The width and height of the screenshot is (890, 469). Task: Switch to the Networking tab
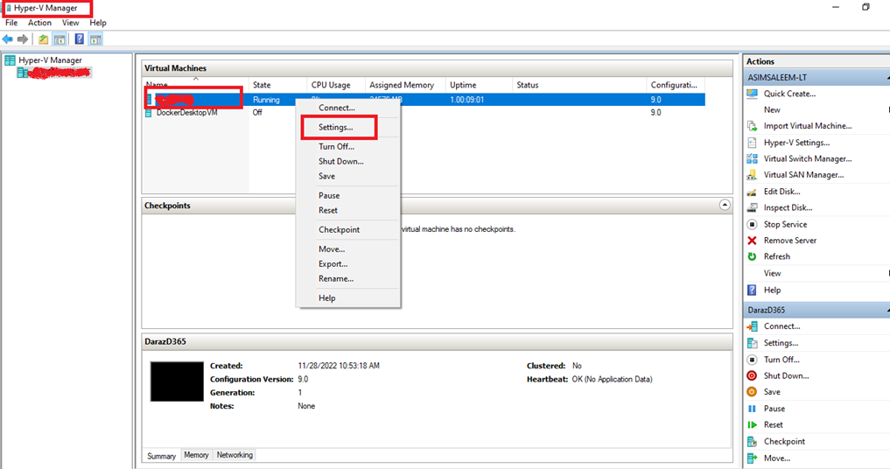[235, 455]
